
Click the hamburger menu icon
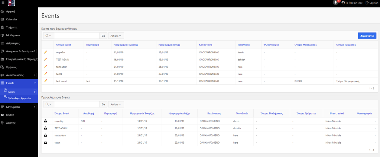(3, 3)
